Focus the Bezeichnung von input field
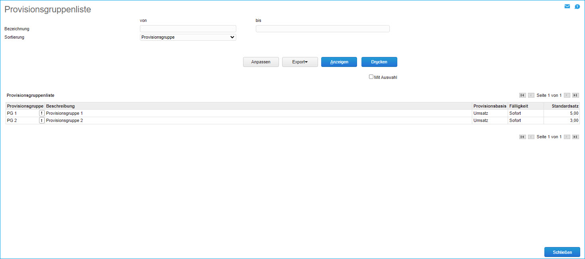The width and height of the screenshot is (585, 259). click(188, 29)
